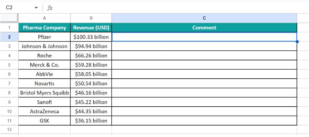Select row 5 header

(x=9, y=65)
